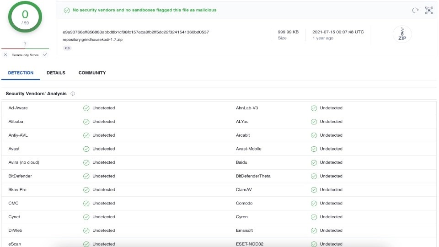Open the Community tab
This screenshot has height=247, width=439.
pyautogui.click(x=92, y=73)
